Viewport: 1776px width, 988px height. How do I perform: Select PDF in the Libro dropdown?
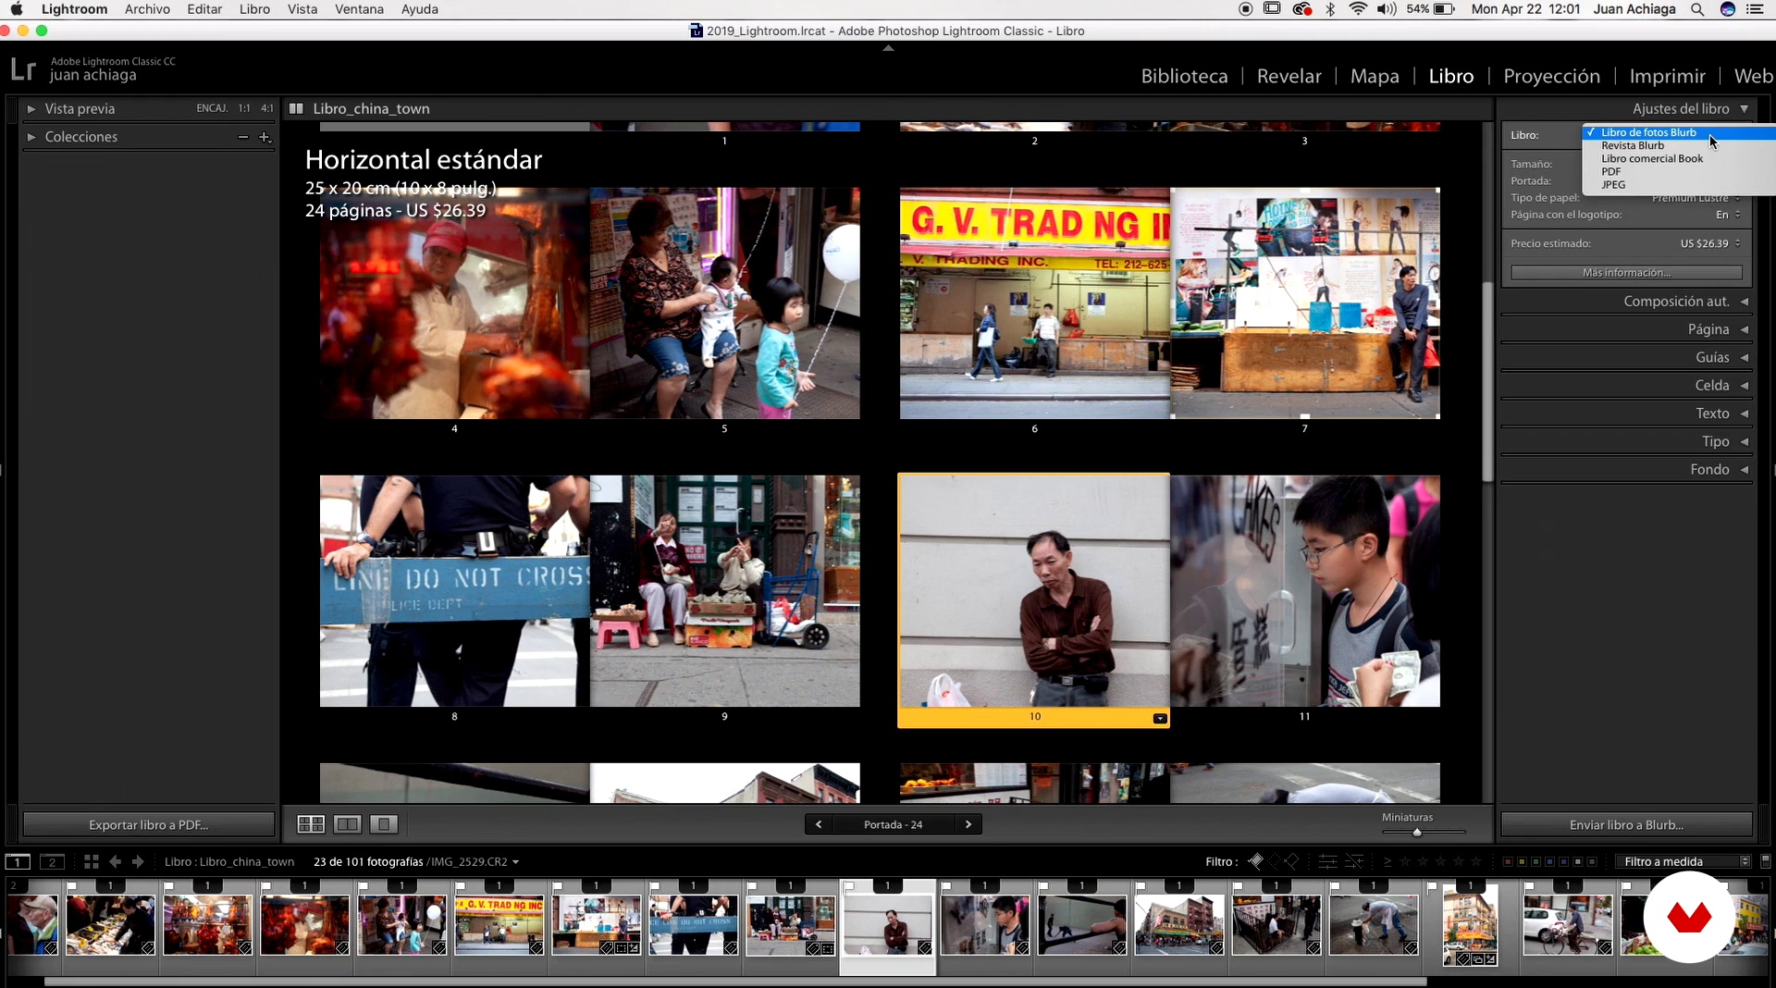(1611, 171)
